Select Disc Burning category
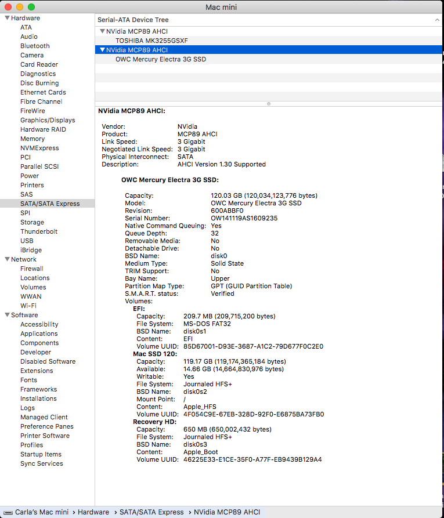The width and height of the screenshot is (444, 518). coord(39,83)
